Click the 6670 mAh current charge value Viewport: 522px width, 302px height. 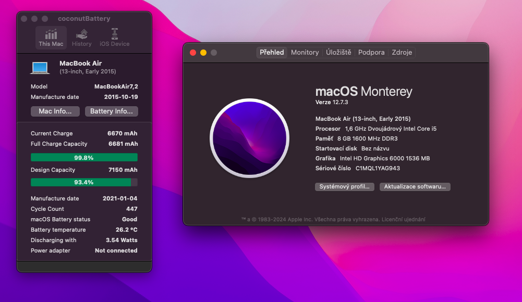coord(122,133)
